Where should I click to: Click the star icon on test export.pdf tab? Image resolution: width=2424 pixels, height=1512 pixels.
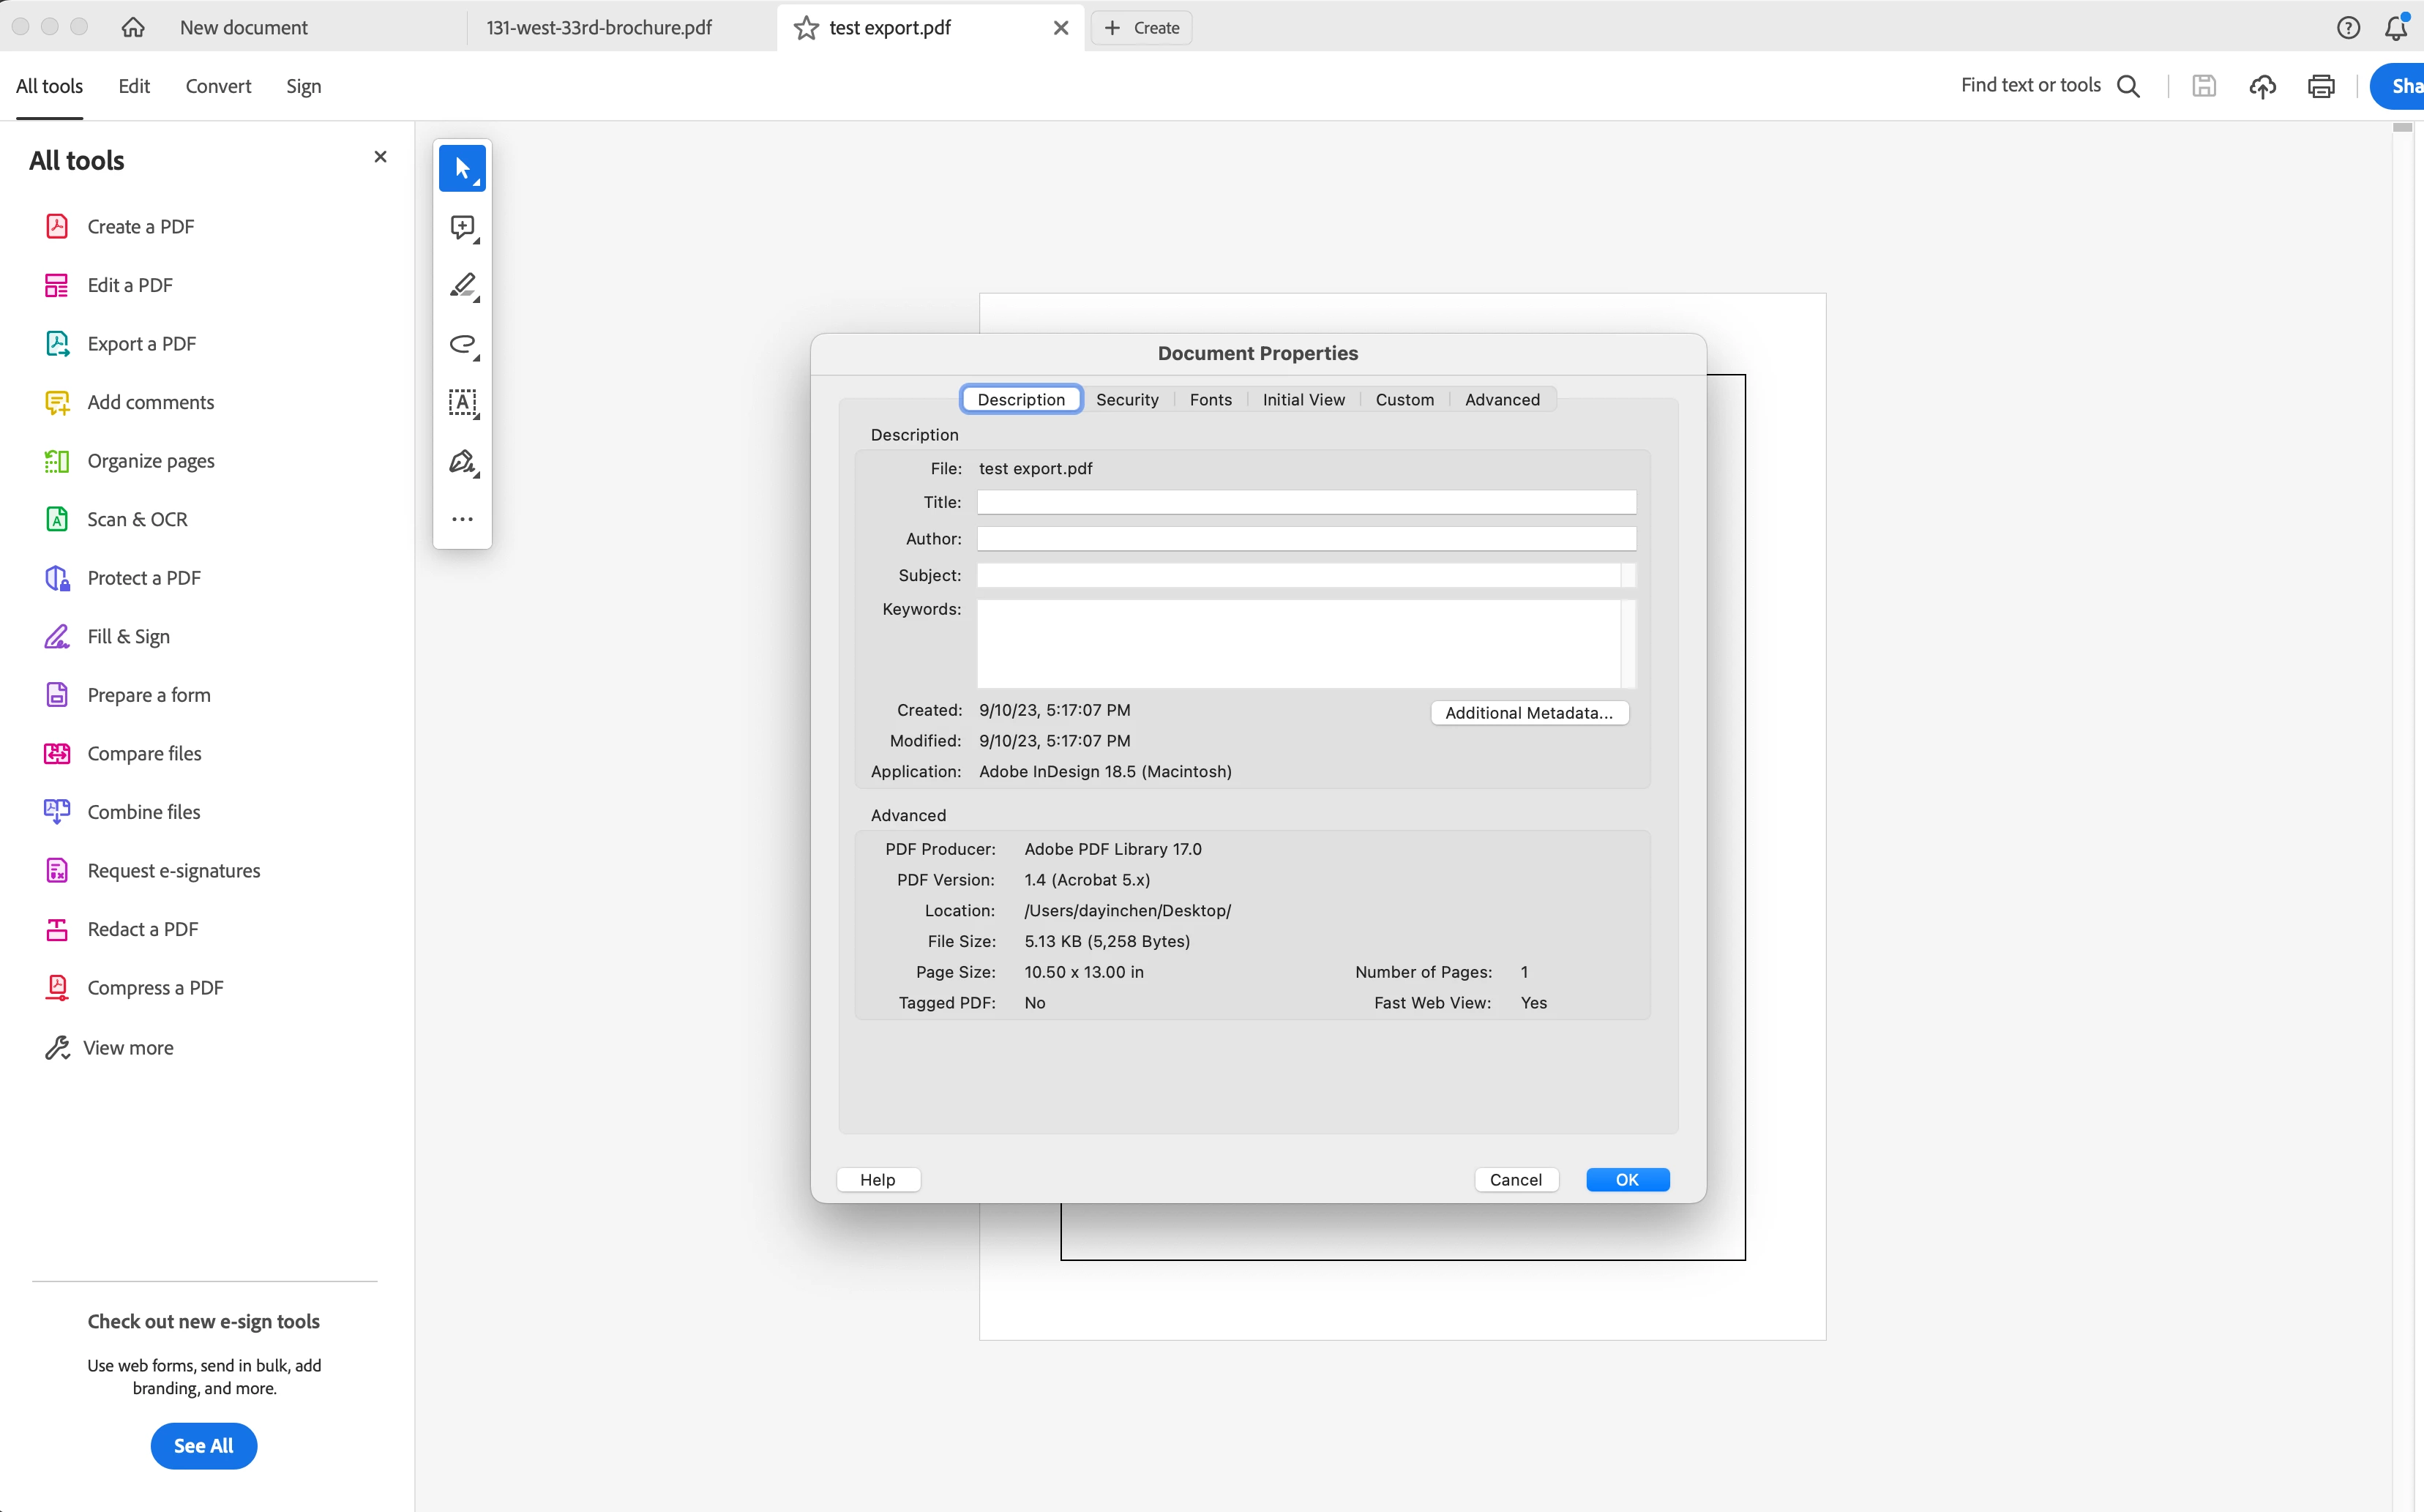(806, 28)
